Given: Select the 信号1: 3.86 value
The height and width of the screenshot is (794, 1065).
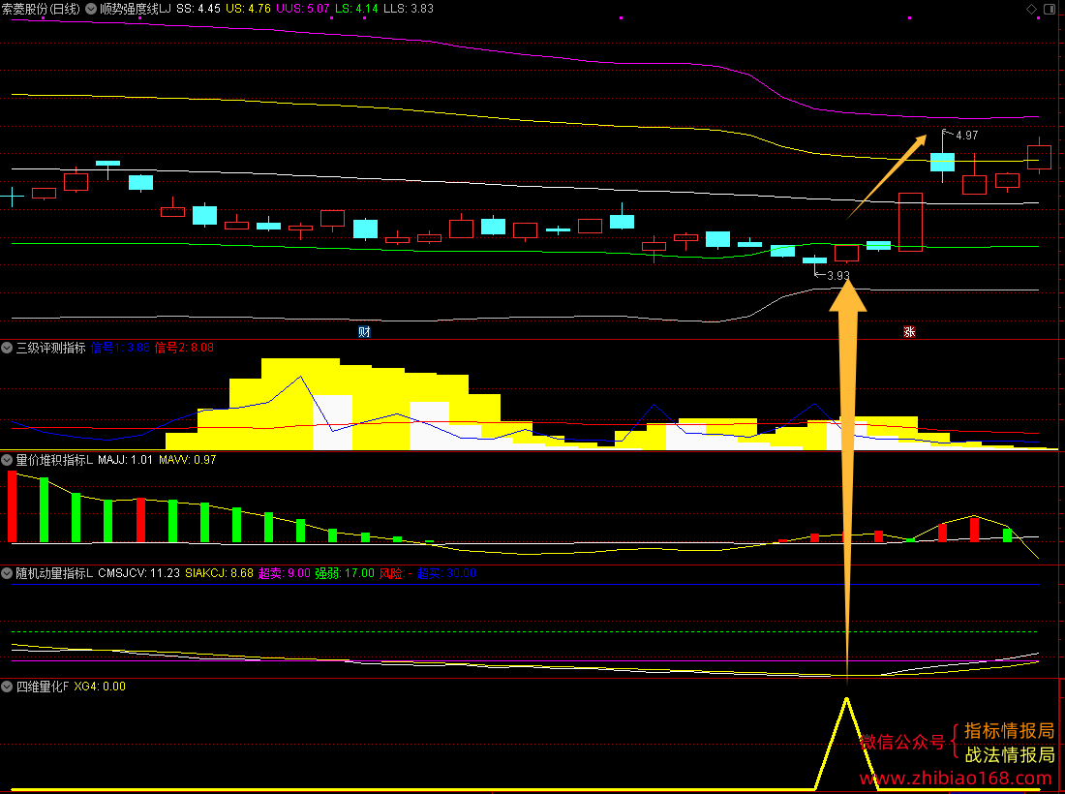Looking at the screenshot, I should click(120, 348).
